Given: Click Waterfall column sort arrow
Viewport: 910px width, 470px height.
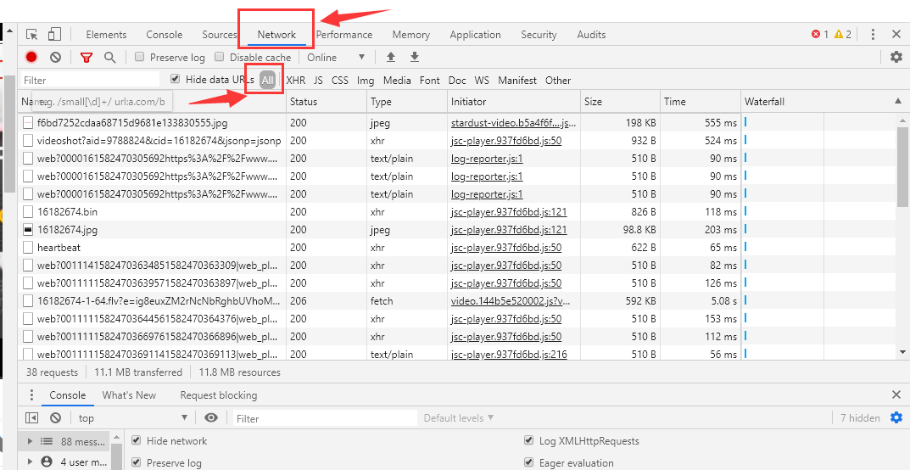Looking at the screenshot, I should pyautogui.click(x=898, y=102).
